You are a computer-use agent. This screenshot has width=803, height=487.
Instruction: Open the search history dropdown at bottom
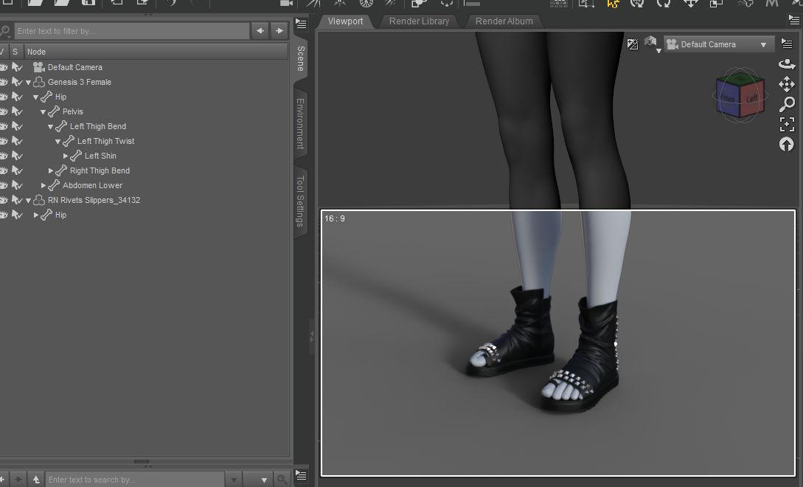coord(233,480)
